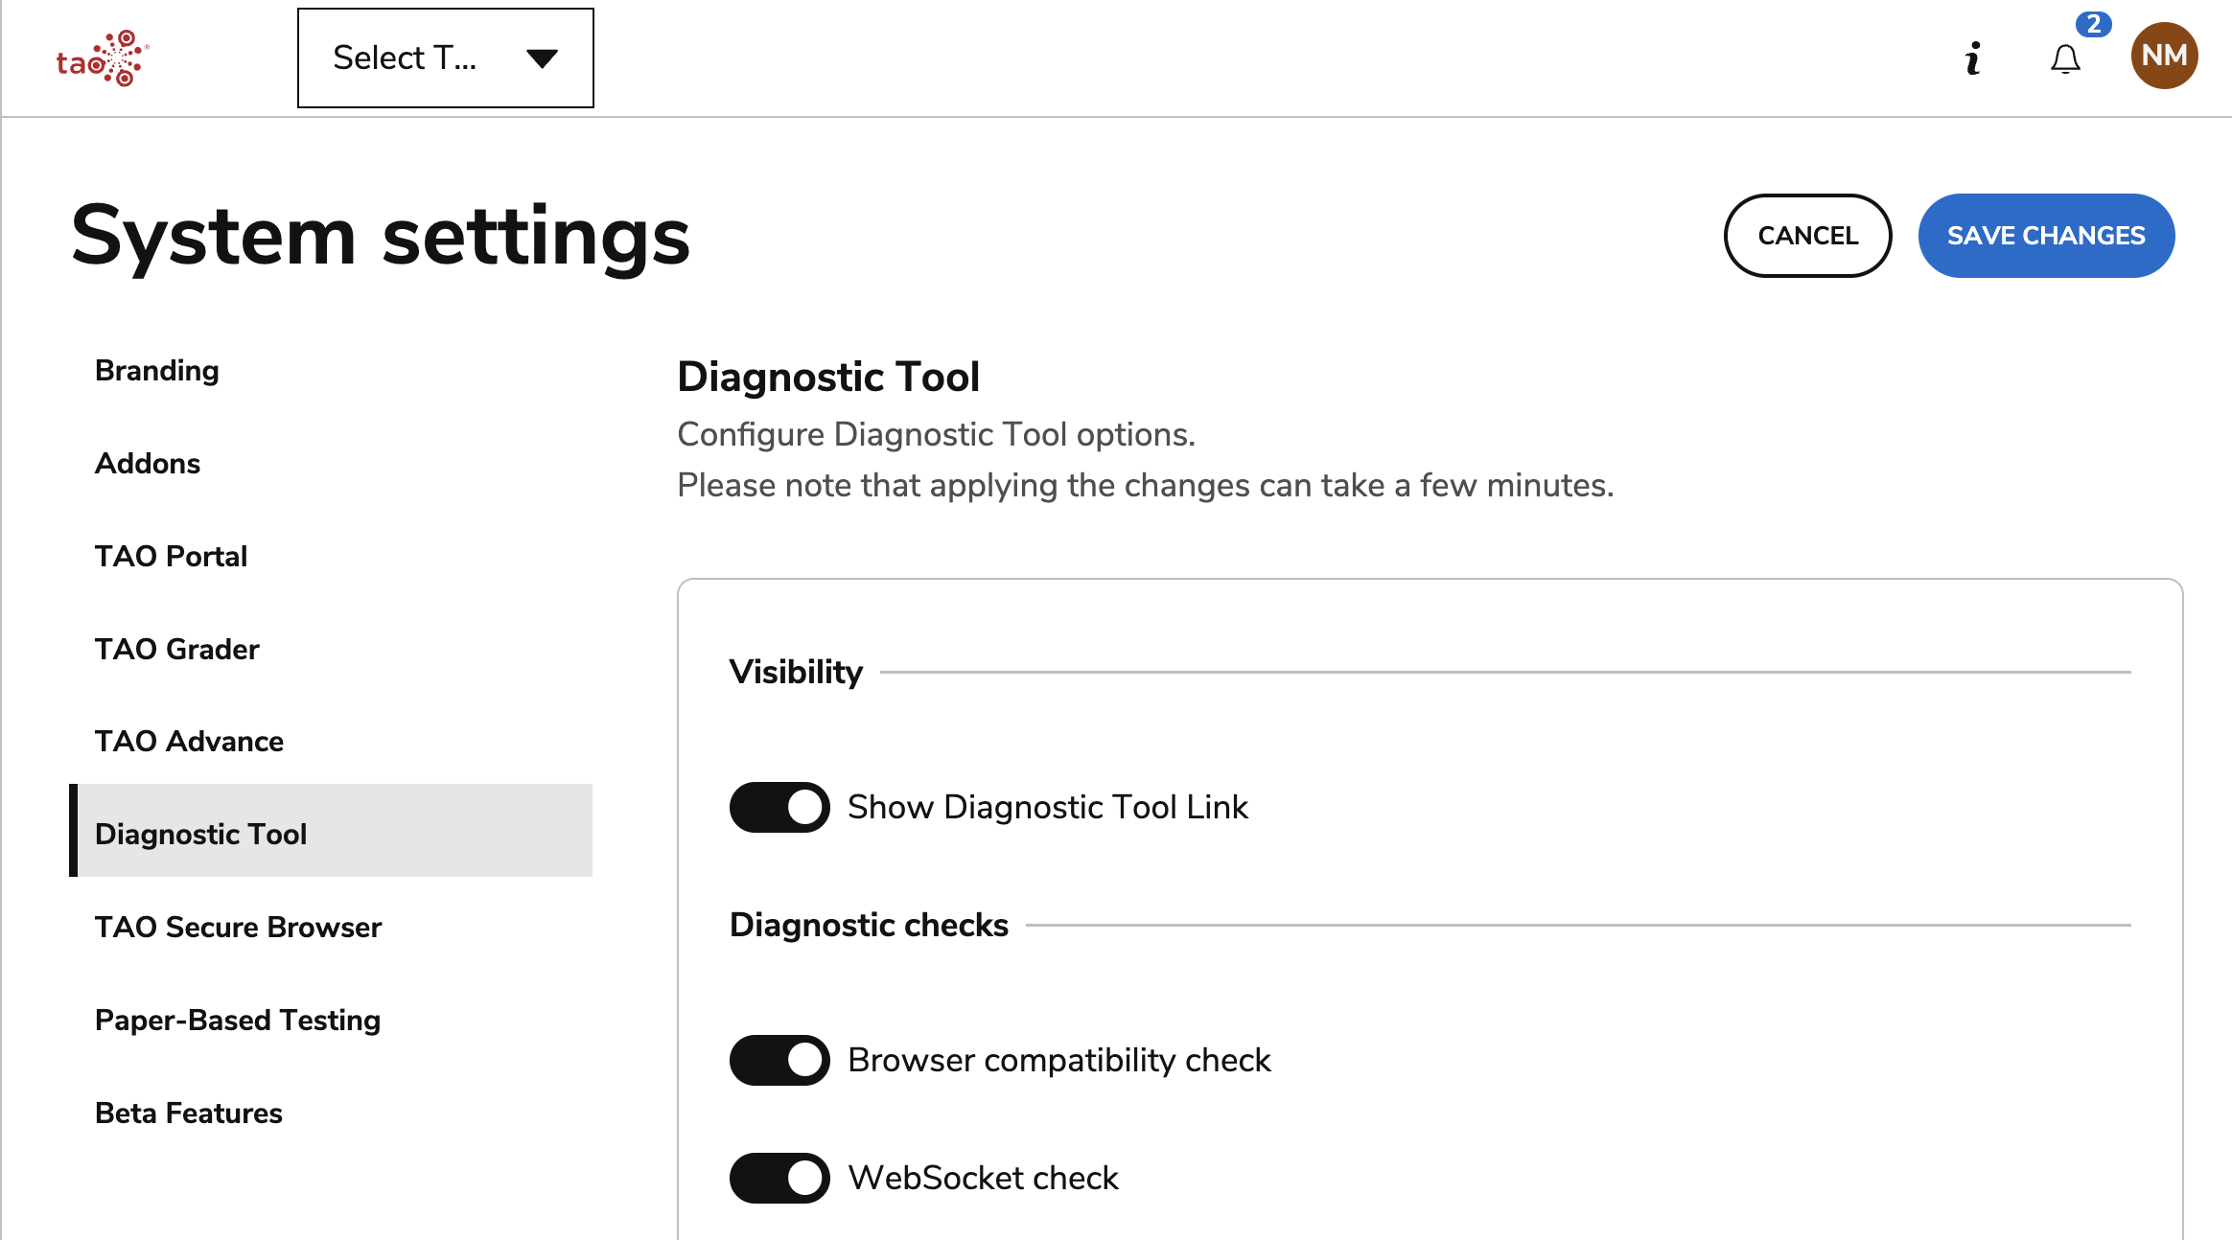Open the Beta Features settings section
The height and width of the screenshot is (1240, 2232).
tap(331, 1114)
